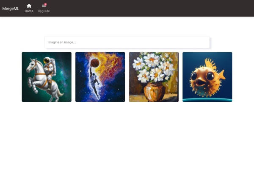Click the Home house icon
Image resolution: width=254 pixels, height=191 pixels.
[x=29, y=6]
